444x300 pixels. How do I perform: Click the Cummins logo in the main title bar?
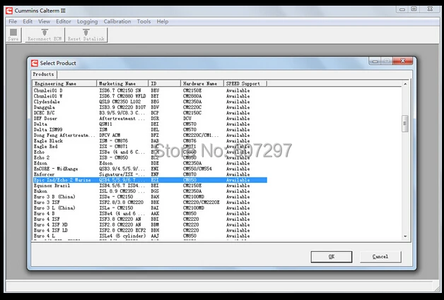coord(9,11)
